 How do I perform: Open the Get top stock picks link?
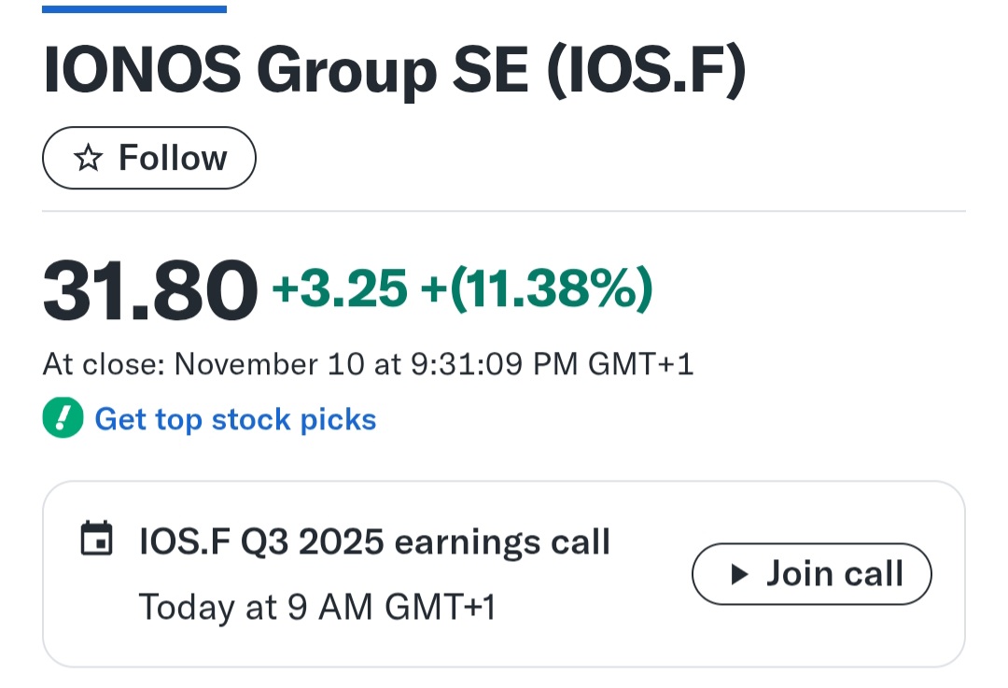[235, 419]
